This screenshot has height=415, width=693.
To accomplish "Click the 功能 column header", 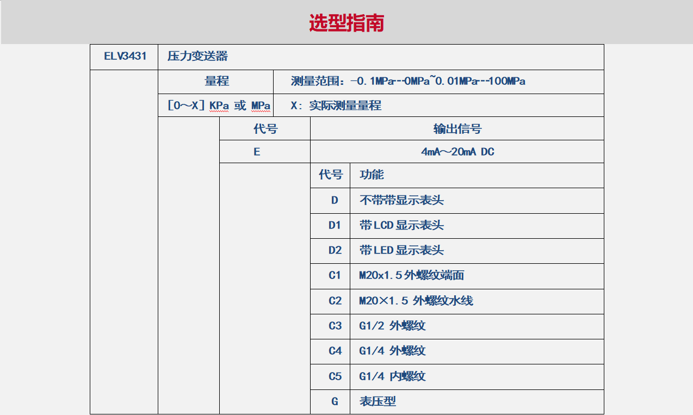I will (x=372, y=175).
